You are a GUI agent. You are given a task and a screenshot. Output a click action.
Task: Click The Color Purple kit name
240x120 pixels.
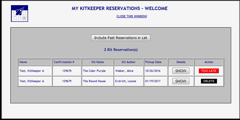[x=94, y=71]
